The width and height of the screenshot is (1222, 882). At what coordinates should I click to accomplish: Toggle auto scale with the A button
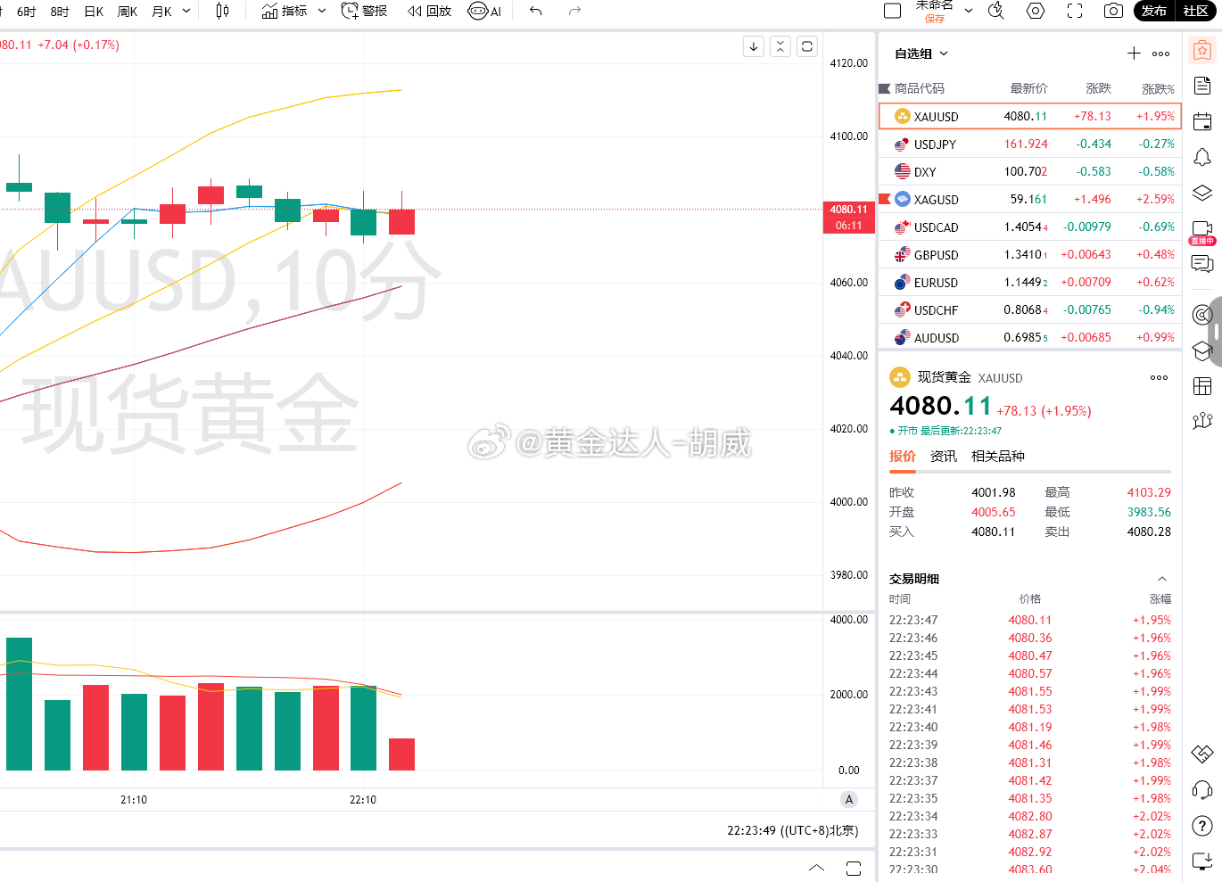(x=849, y=799)
